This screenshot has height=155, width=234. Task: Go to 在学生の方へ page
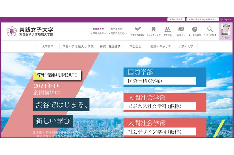(x=117, y=29)
